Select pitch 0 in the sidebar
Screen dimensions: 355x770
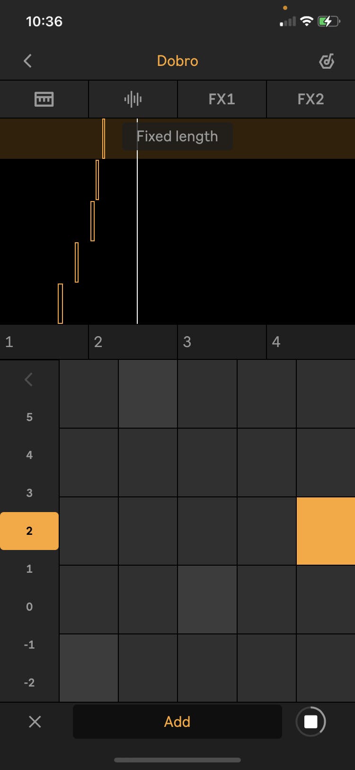click(29, 606)
